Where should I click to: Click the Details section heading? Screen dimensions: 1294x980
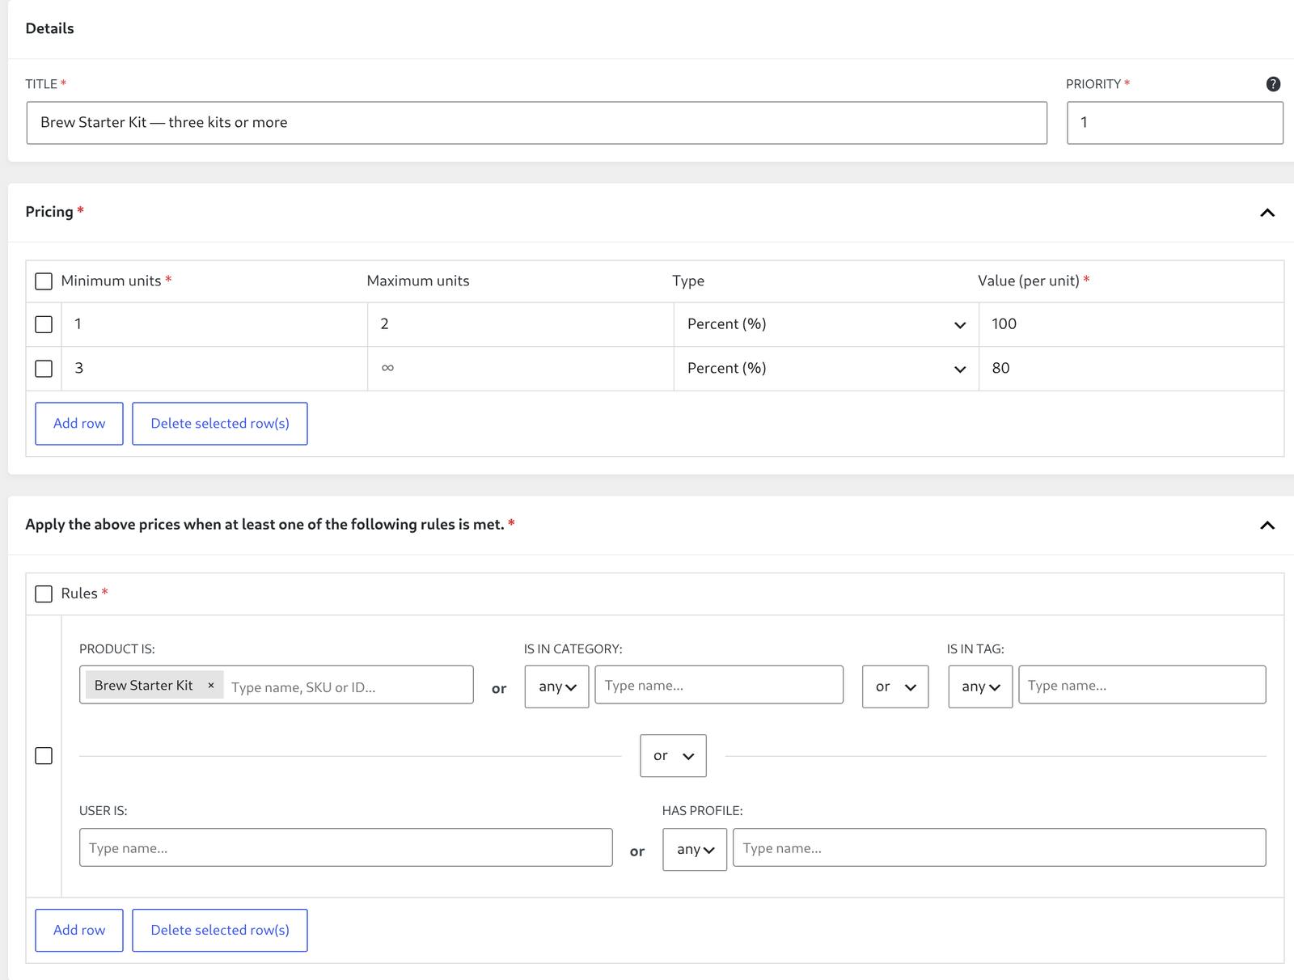[x=49, y=28]
